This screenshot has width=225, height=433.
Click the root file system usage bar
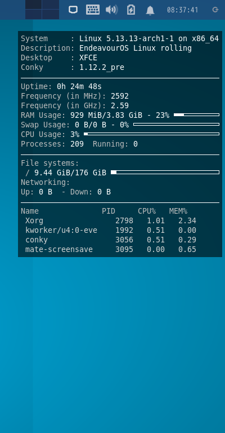click(165, 173)
